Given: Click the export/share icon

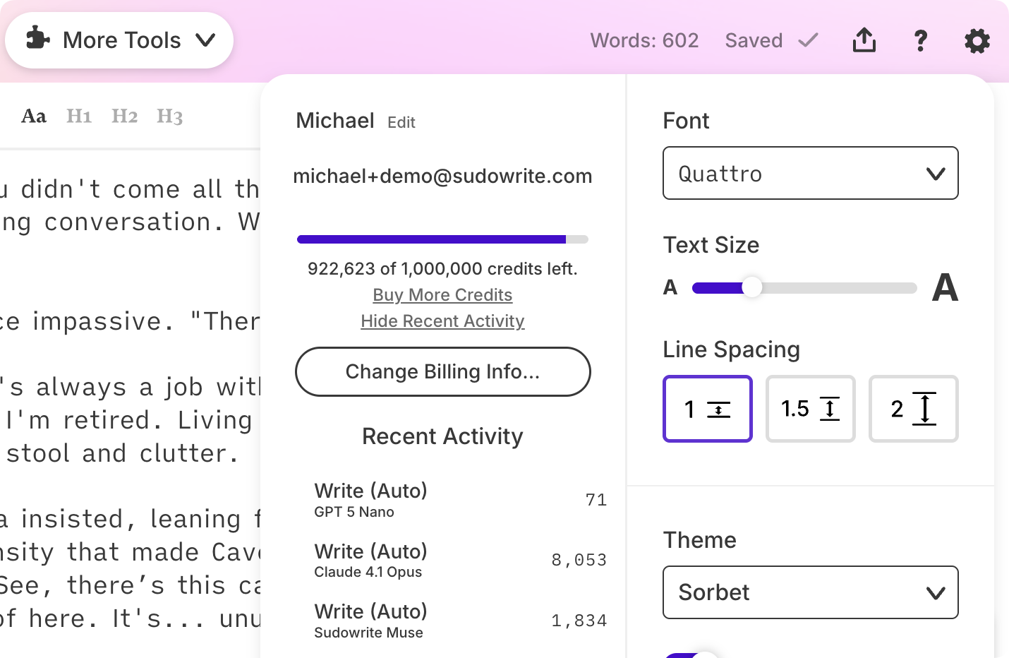Looking at the screenshot, I should point(864,40).
